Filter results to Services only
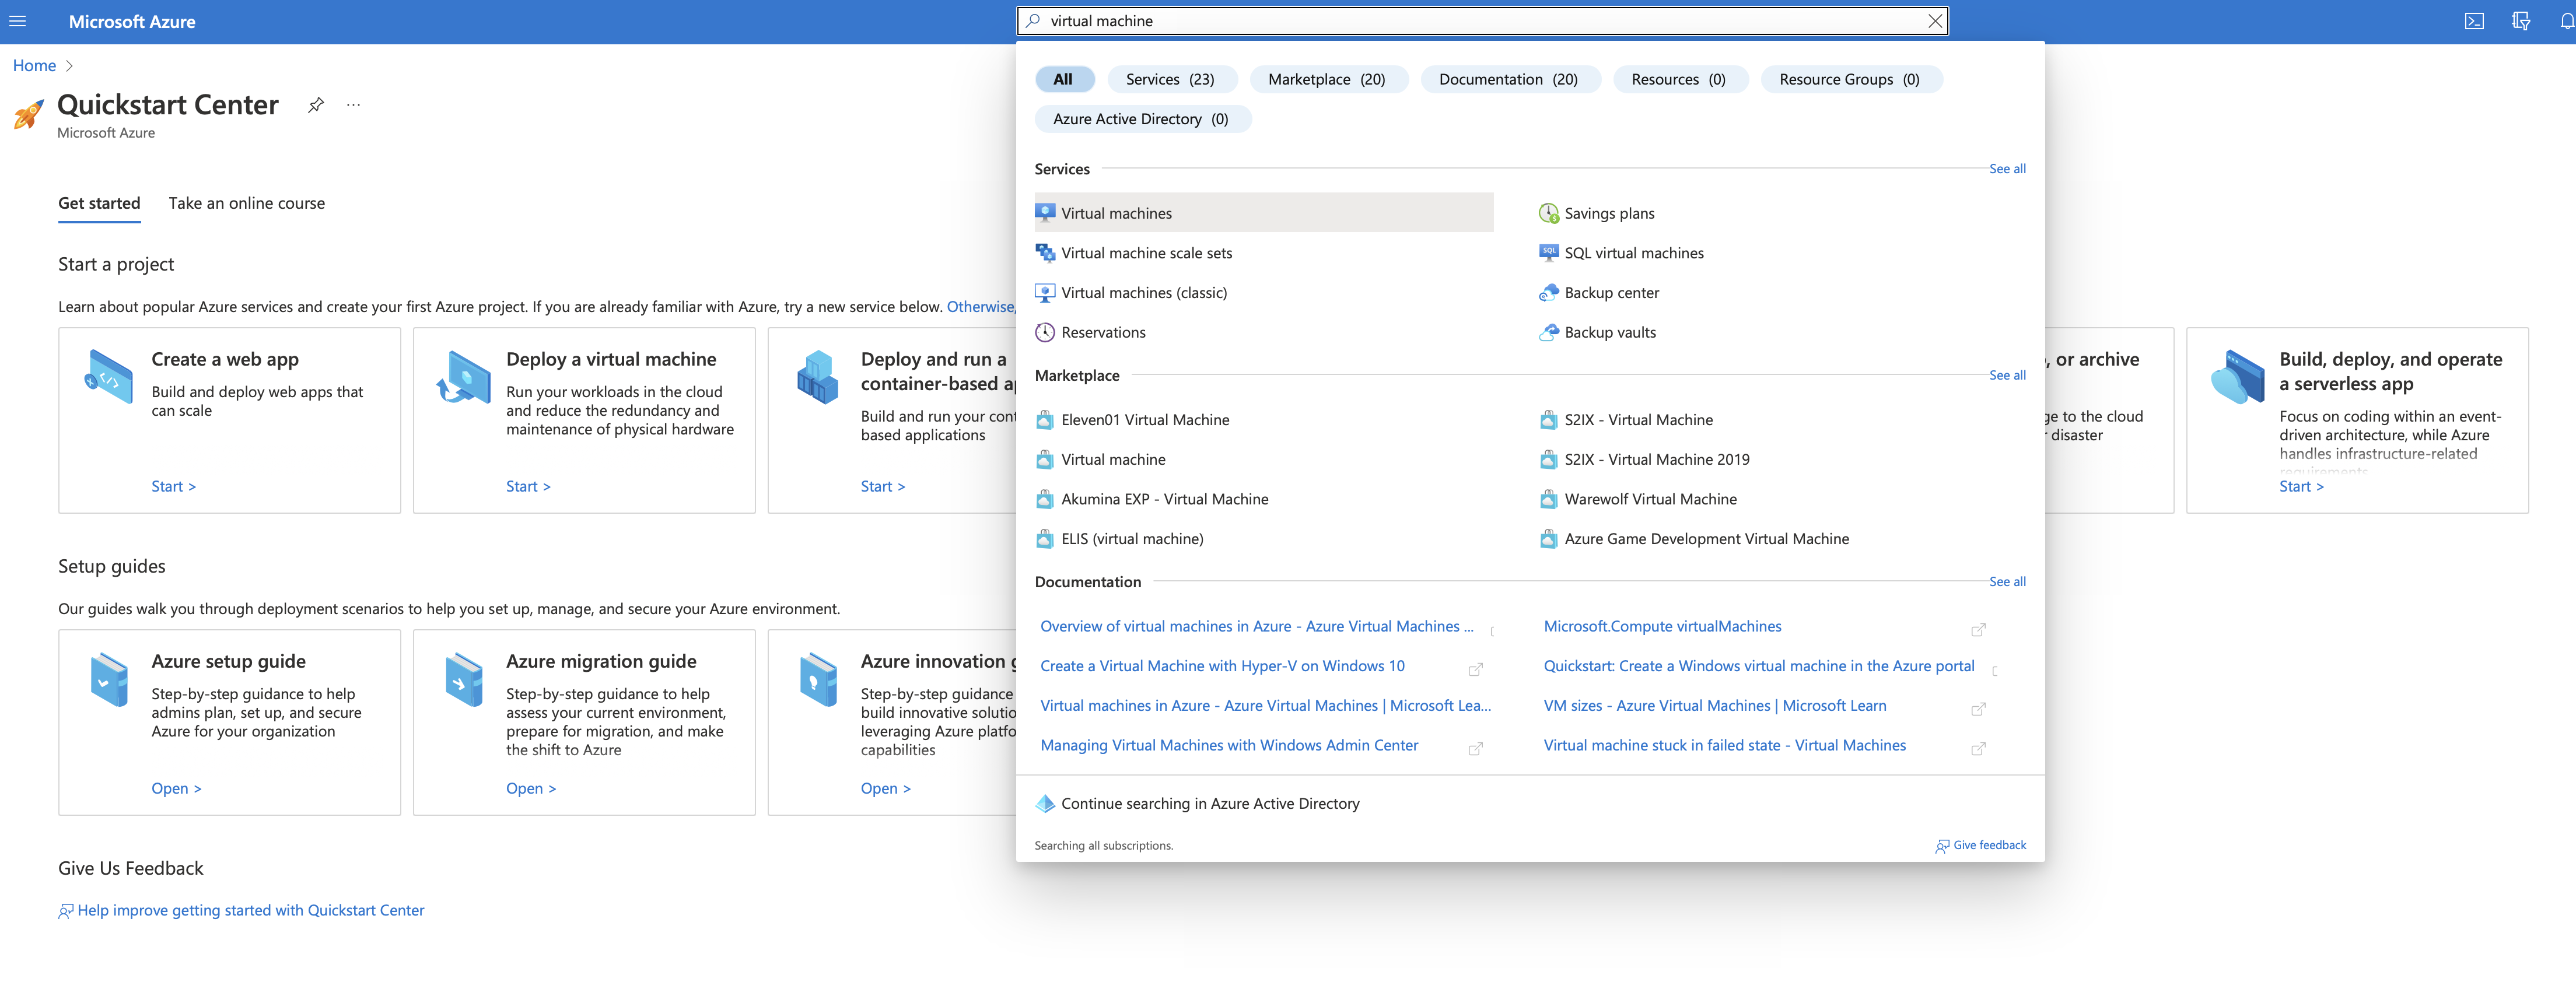2576x982 pixels. [x=1172, y=79]
